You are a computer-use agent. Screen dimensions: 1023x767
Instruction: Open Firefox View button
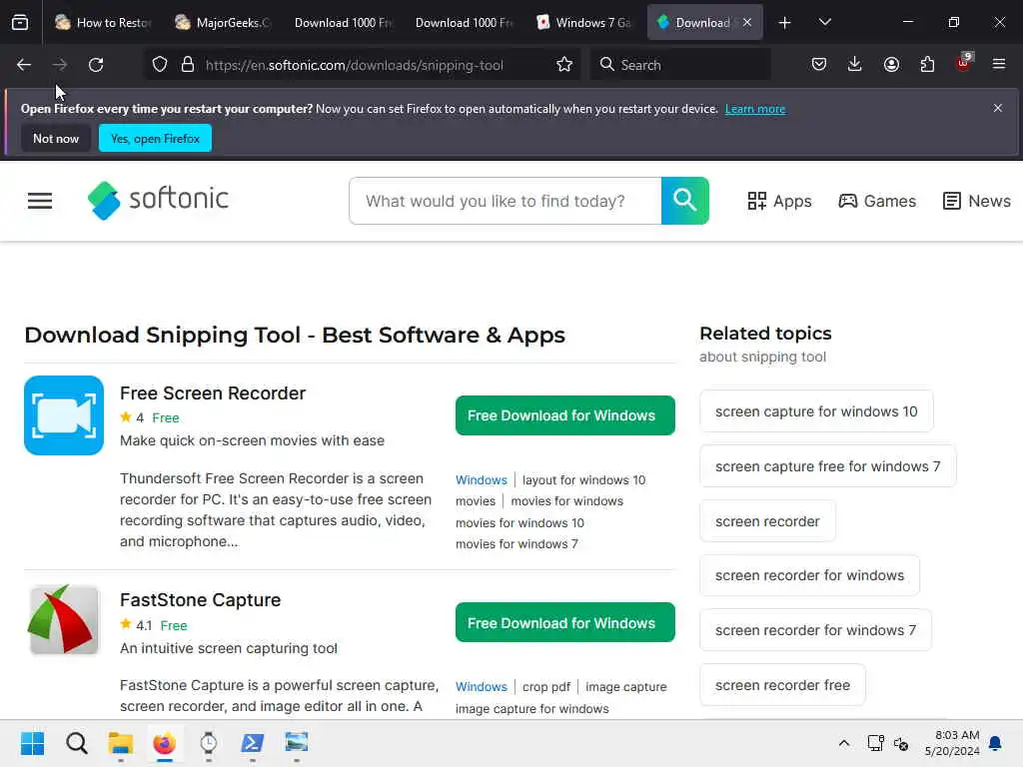pyautogui.click(x=20, y=22)
